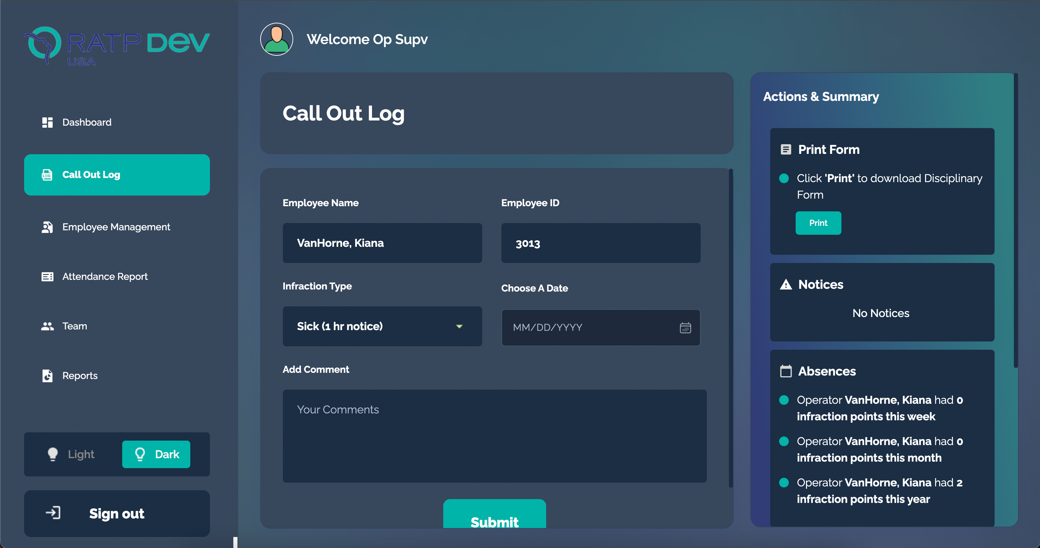
Task: Open Employee Management page
Action: pos(117,227)
